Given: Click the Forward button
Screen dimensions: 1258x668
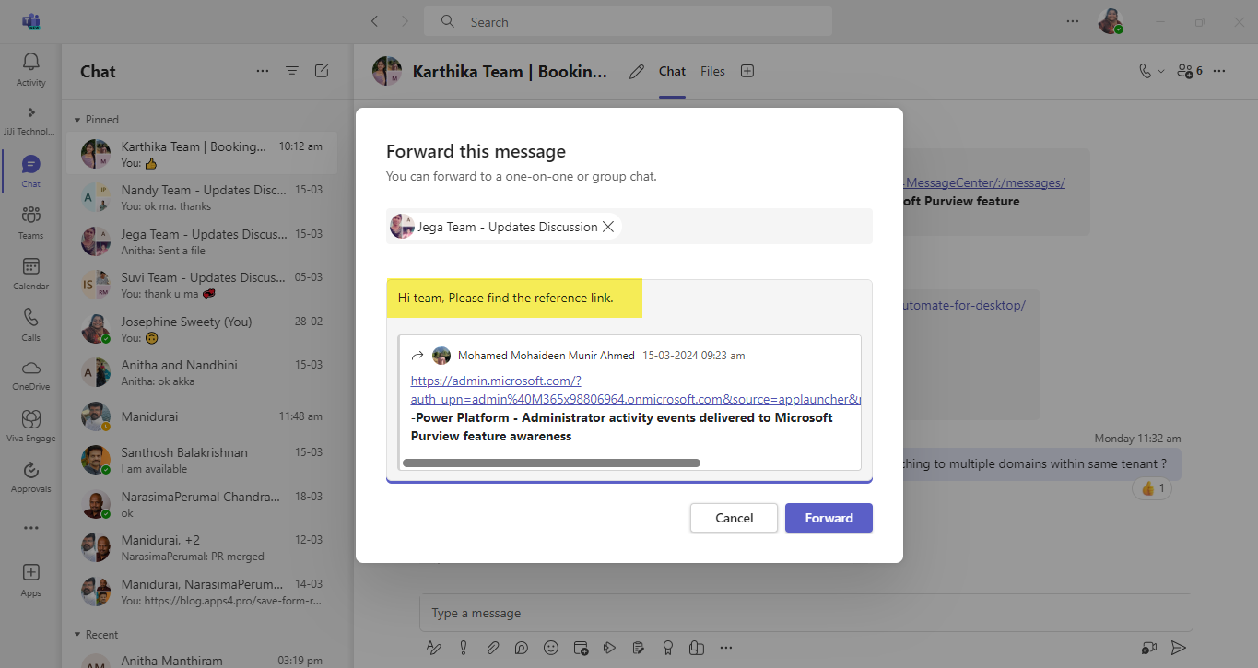Looking at the screenshot, I should (x=828, y=518).
